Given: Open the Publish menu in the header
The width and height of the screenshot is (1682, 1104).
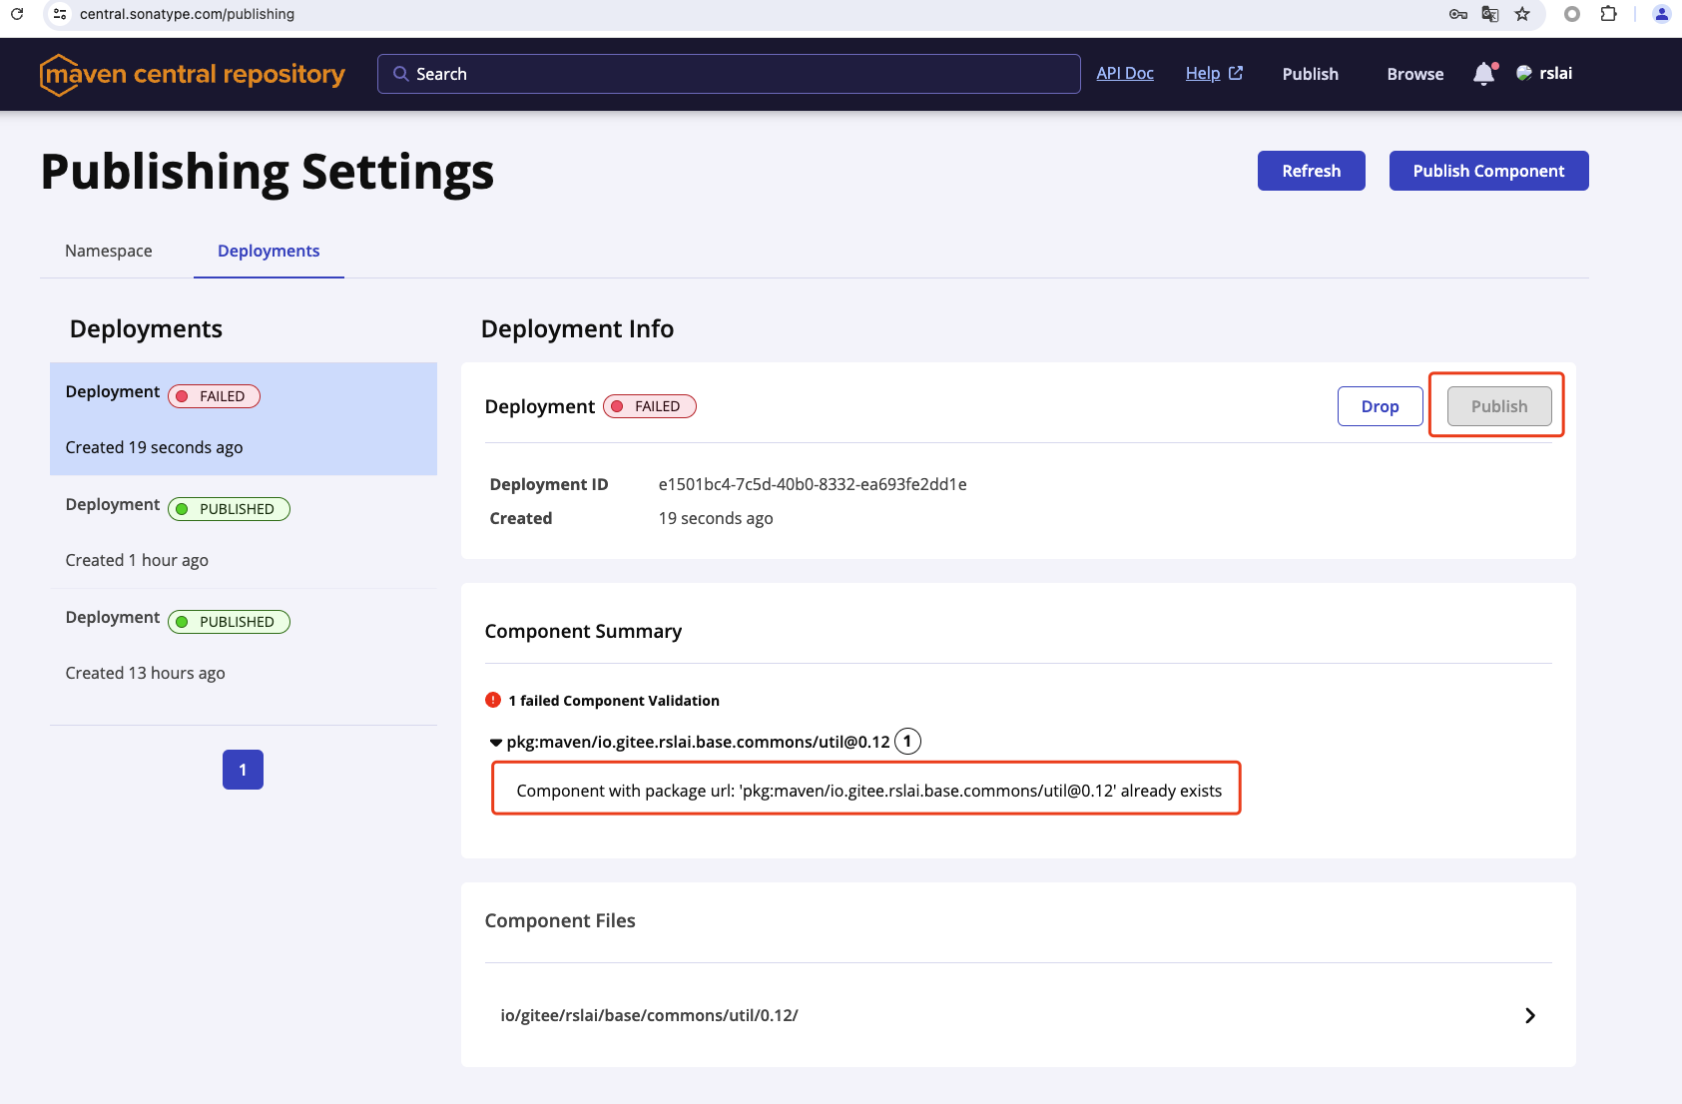Looking at the screenshot, I should tap(1311, 74).
